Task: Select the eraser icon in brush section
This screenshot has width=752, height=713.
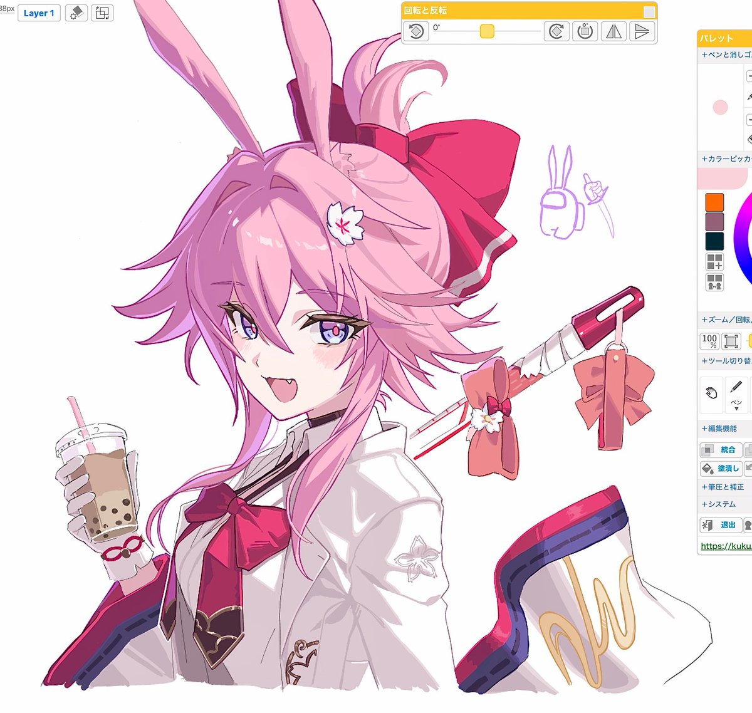Action: pyautogui.click(x=749, y=139)
